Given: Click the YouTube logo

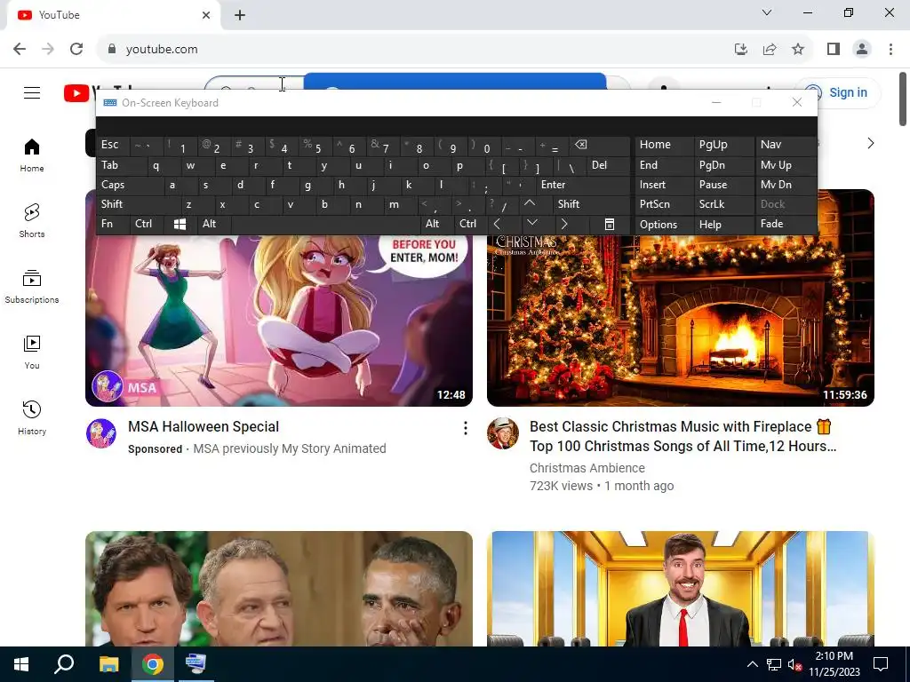Looking at the screenshot, I should 79,92.
